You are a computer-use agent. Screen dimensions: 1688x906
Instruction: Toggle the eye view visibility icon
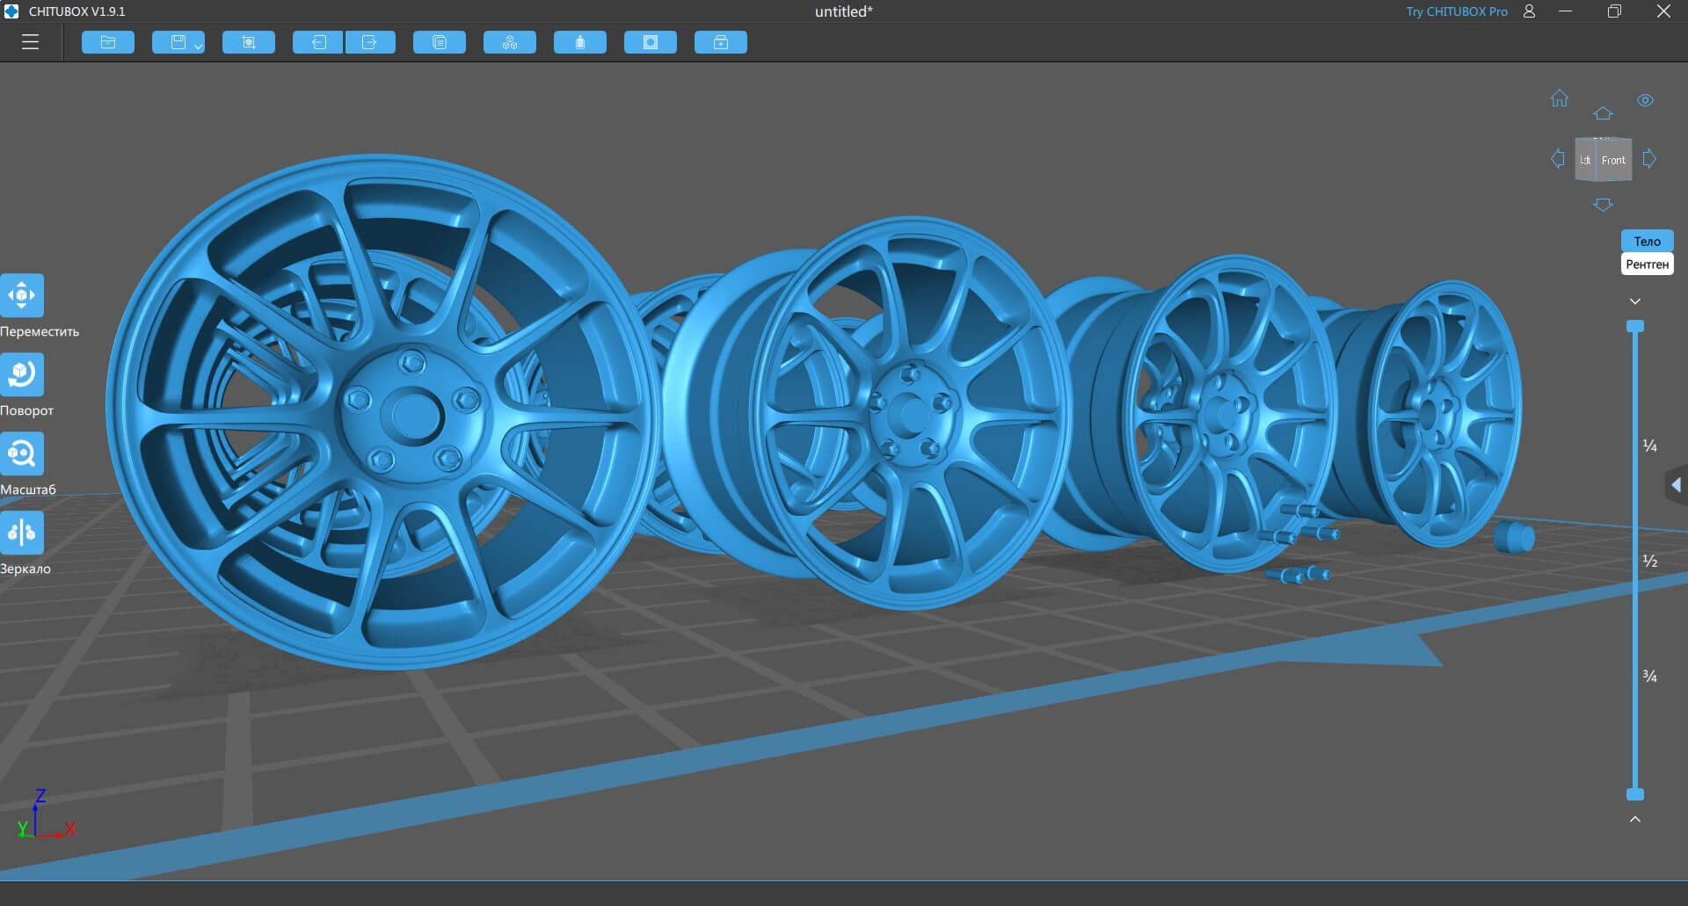tap(1646, 100)
